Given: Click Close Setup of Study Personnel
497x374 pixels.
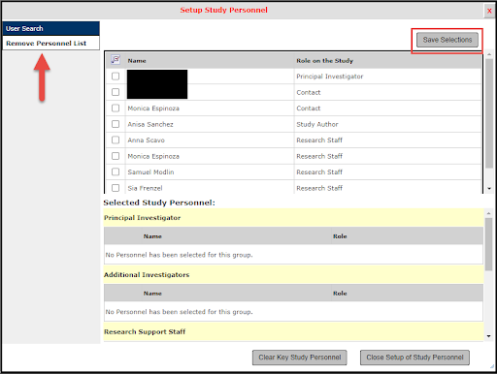Looking at the screenshot, I should (414, 358).
